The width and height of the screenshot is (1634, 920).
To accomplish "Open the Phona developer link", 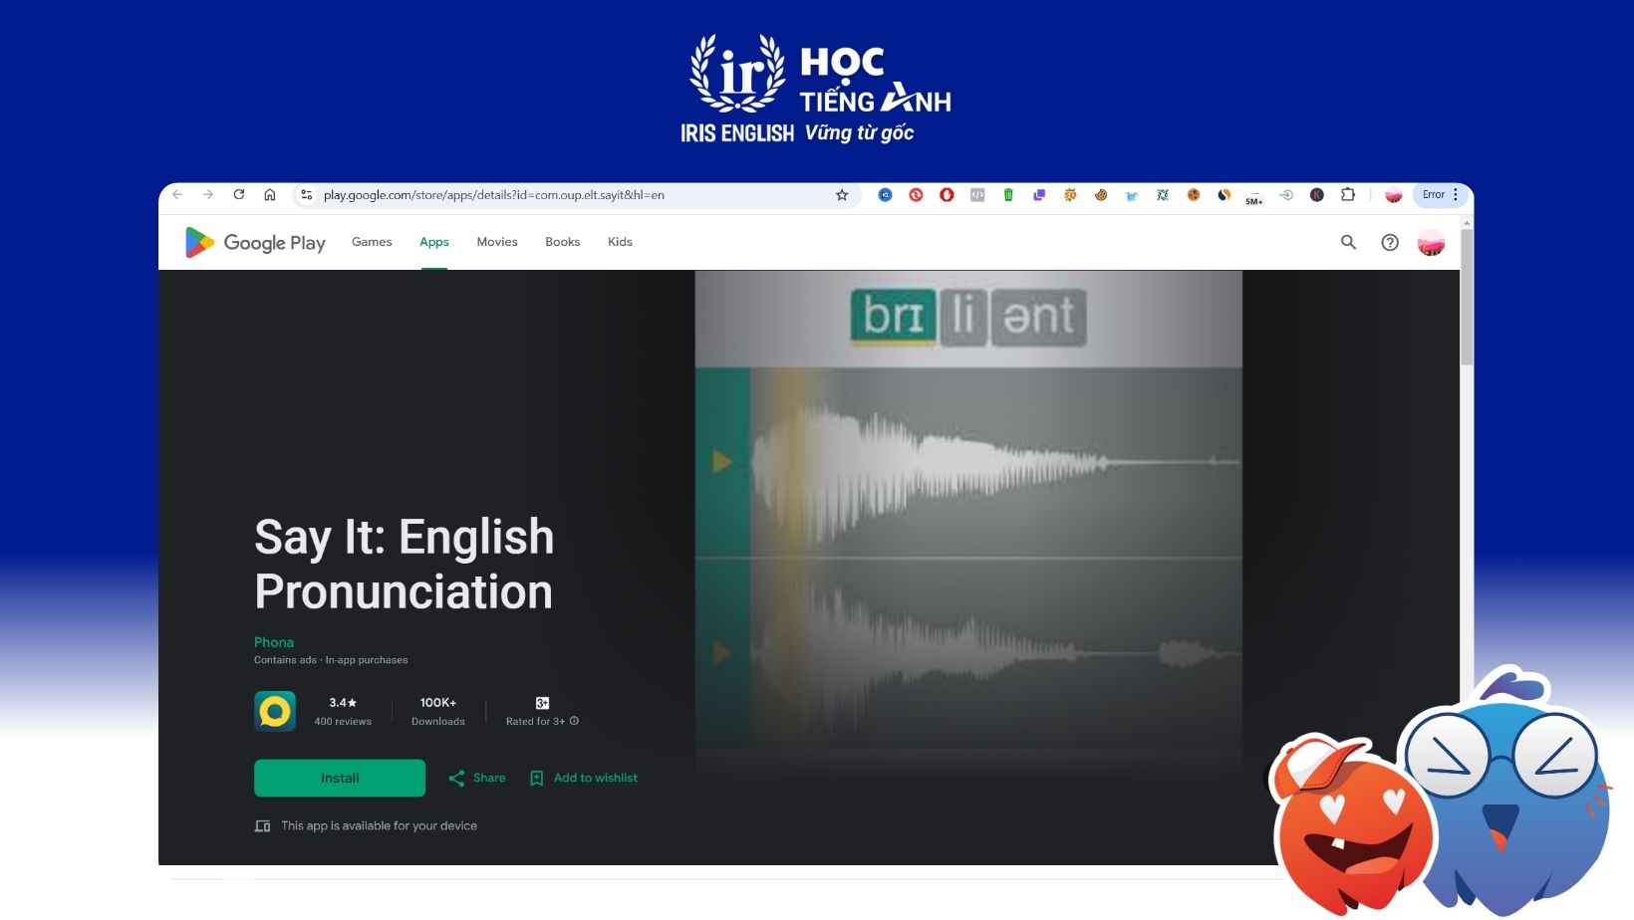I will (x=274, y=642).
